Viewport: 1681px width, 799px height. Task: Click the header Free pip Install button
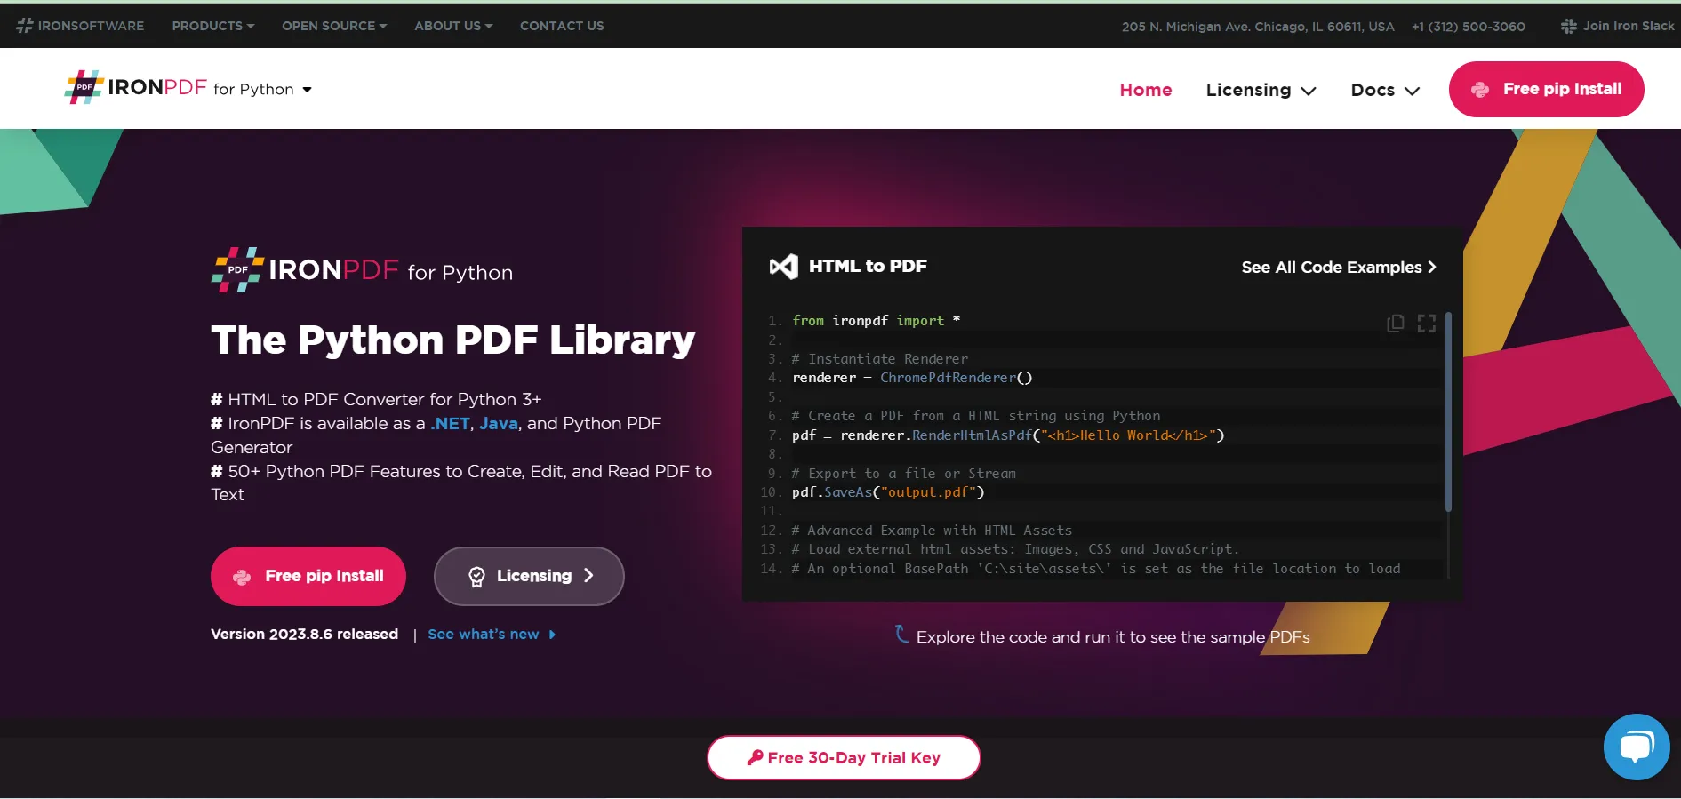[x=1546, y=89]
